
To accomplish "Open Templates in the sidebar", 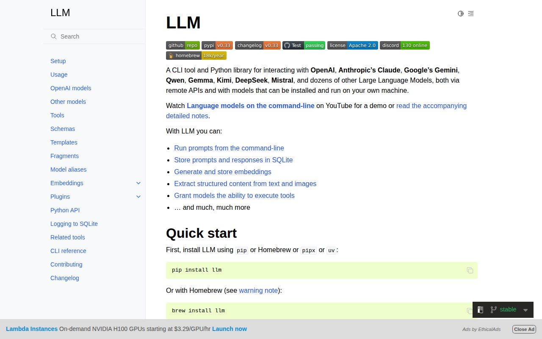I will click(x=64, y=142).
